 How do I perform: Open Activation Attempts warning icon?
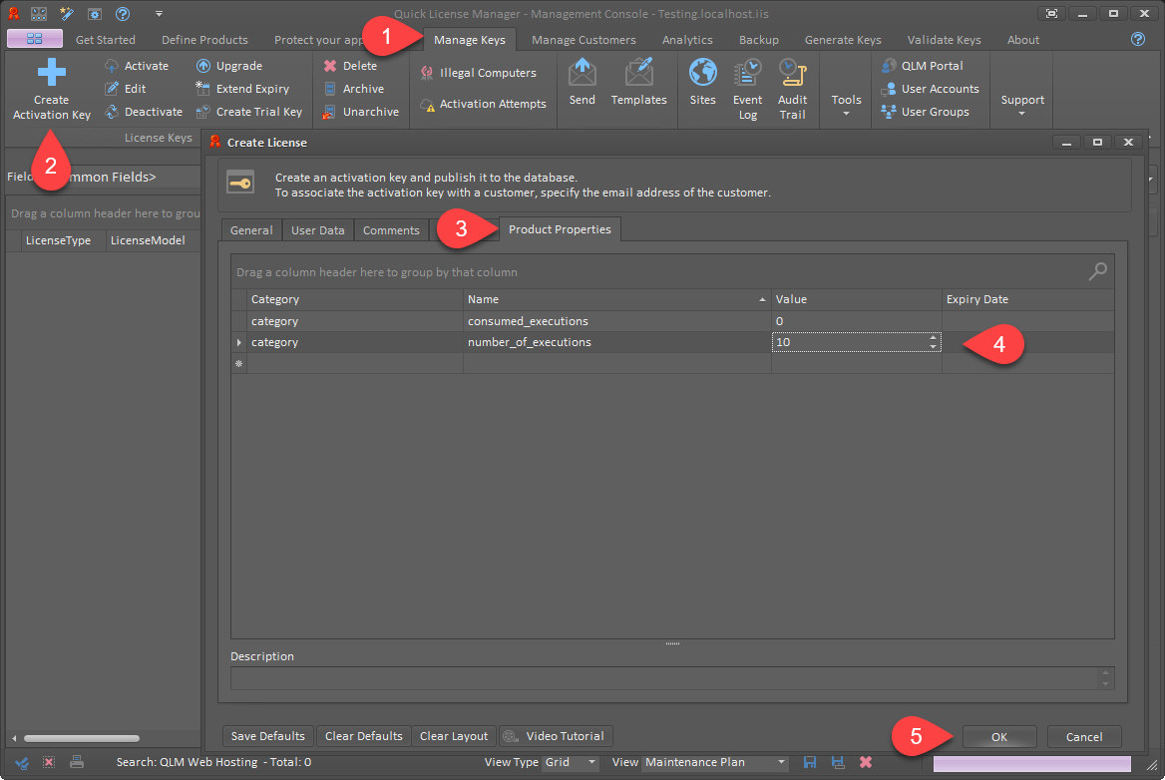click(427, 104)
